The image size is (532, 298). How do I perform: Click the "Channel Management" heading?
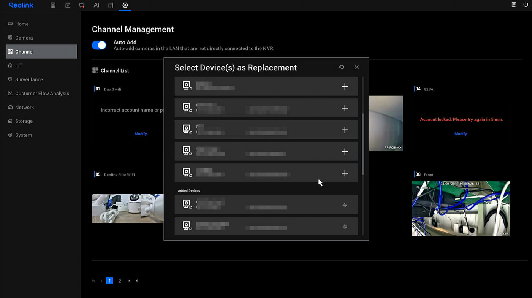[x=133, y=29]
